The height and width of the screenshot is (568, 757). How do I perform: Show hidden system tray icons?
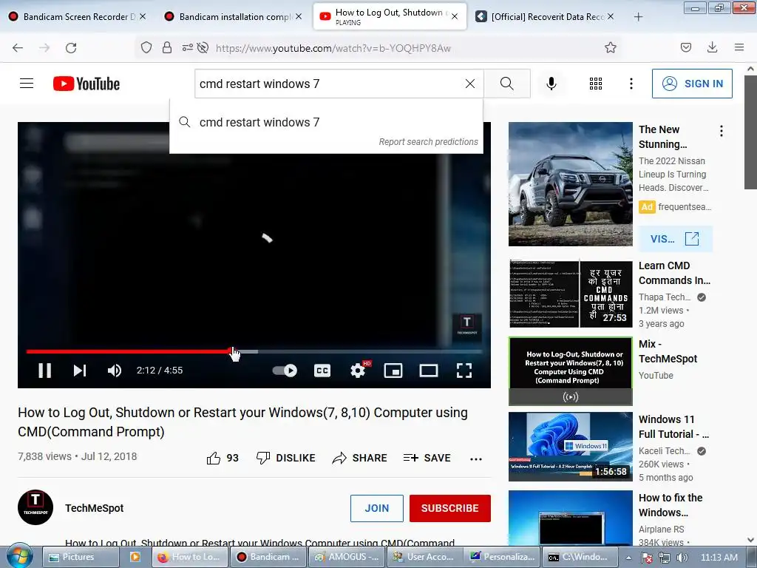(x=628, y=557)
